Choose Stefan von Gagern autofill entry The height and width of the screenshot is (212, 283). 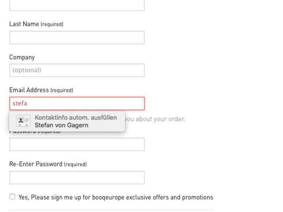(61, 125)
